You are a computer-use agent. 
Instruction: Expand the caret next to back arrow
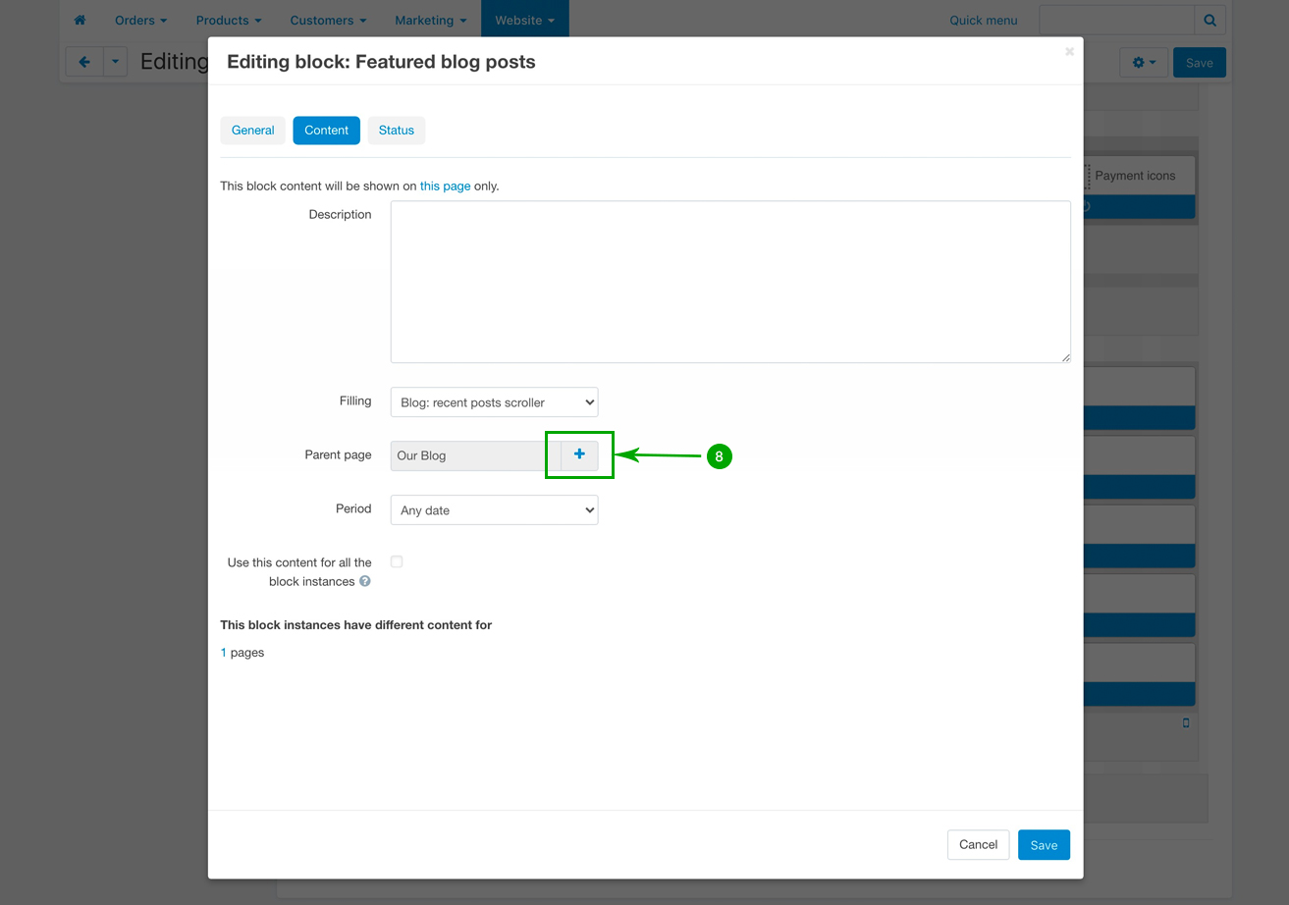click(115, 63)
